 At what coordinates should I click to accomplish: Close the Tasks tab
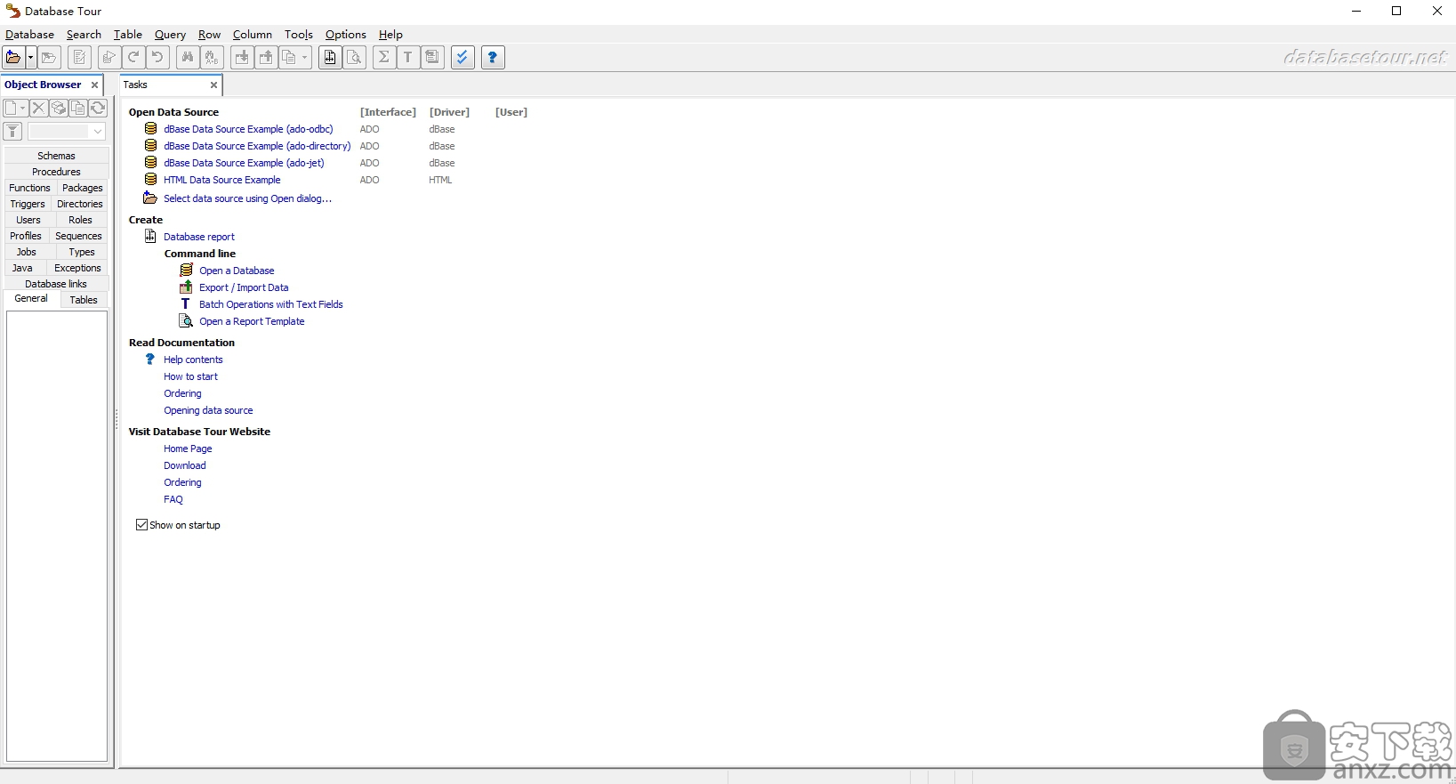(213, 85)
